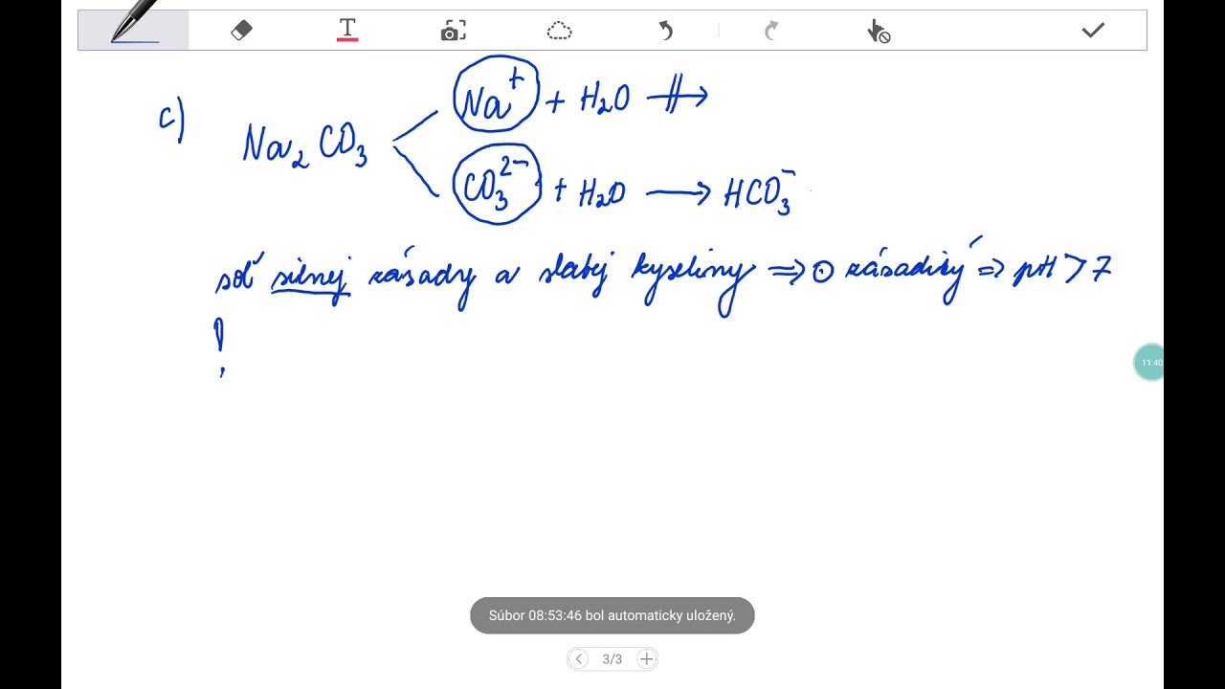Open the screen capture tool
Viewport: 1225px width, 689px height.
tap(454, 31)
